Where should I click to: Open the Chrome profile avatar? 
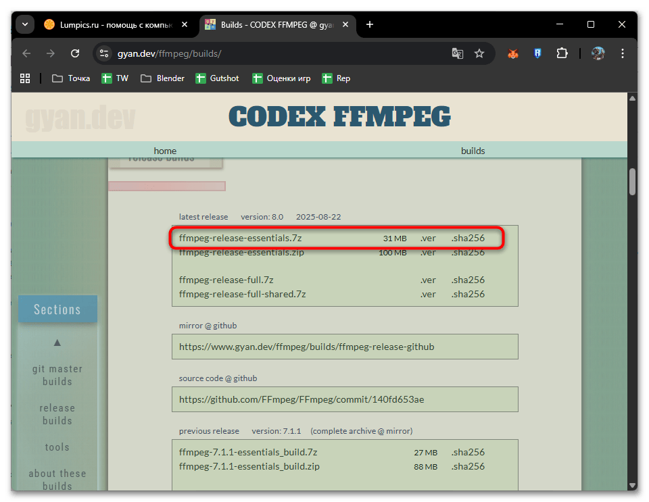click(598, 53)
